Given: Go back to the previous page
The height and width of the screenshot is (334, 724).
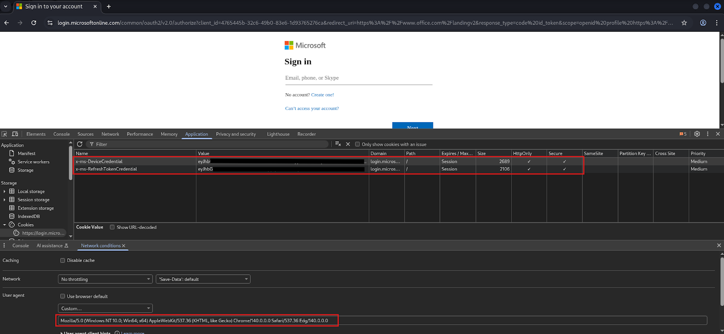Looking at the screenshot, I should pyautogui.click(x=6, y=23).
